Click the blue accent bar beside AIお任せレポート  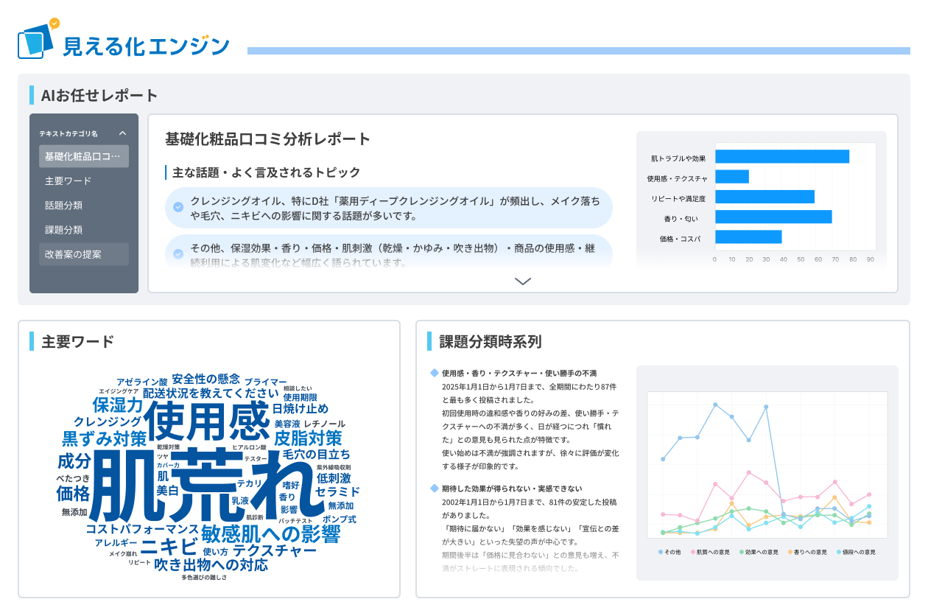click(x=31, y=95)
